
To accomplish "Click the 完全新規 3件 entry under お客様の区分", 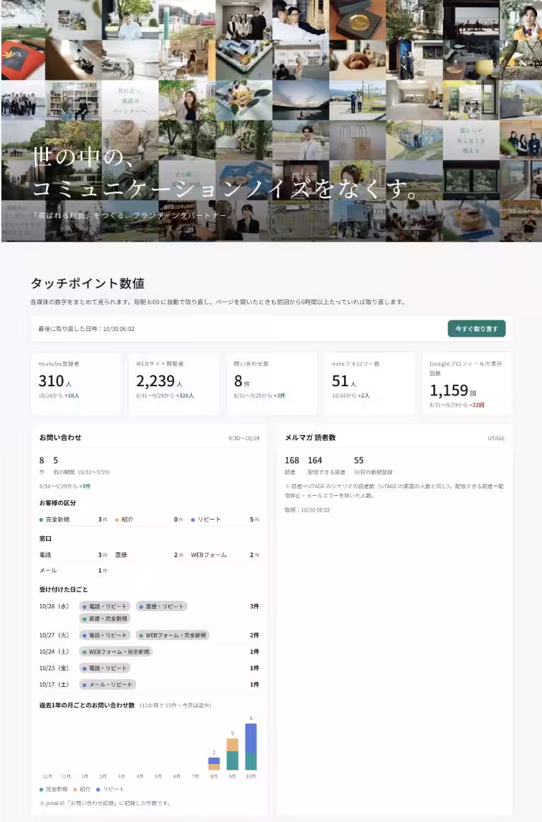I will (74, 519).
